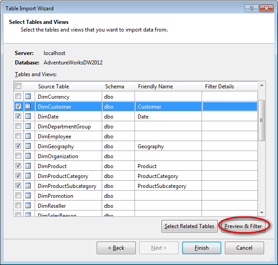This screenshot has width=278, height=265.
Task: Check the DimDepartmentGroup checkbox
Action: click(18, 126)
